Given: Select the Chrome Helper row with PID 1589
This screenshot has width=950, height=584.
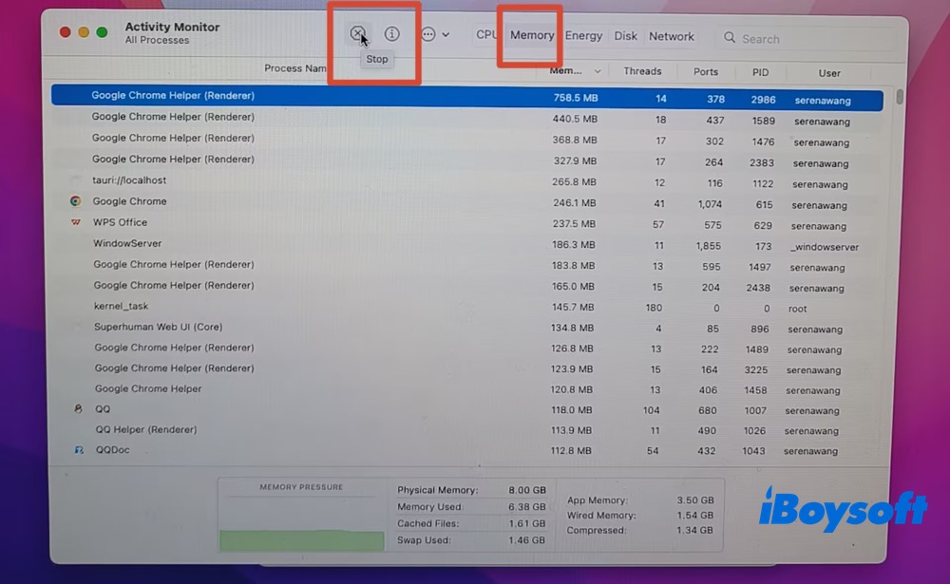Looking at the screenshot, I should click(x=466, y=119).
